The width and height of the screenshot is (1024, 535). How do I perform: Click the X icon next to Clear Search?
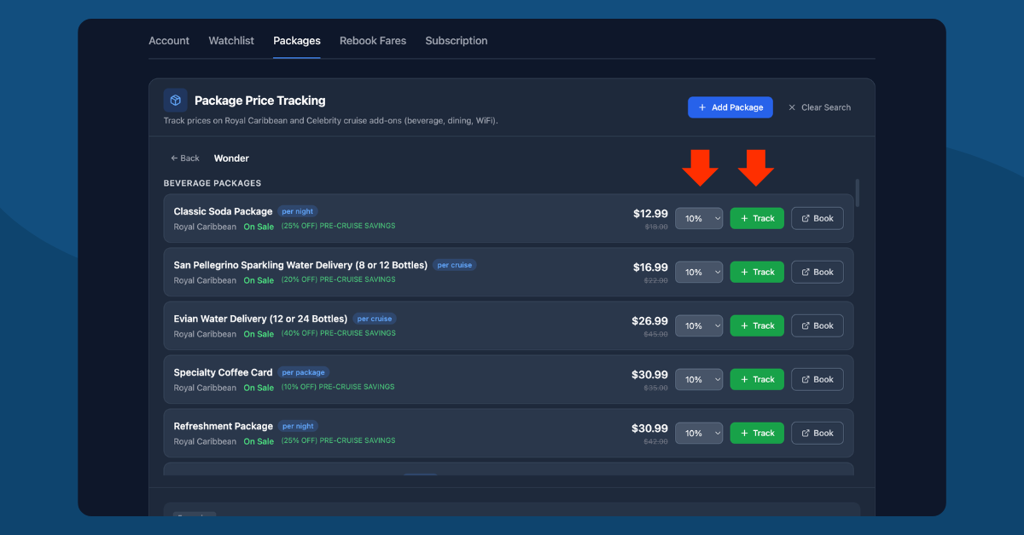[x=792, y=107]
